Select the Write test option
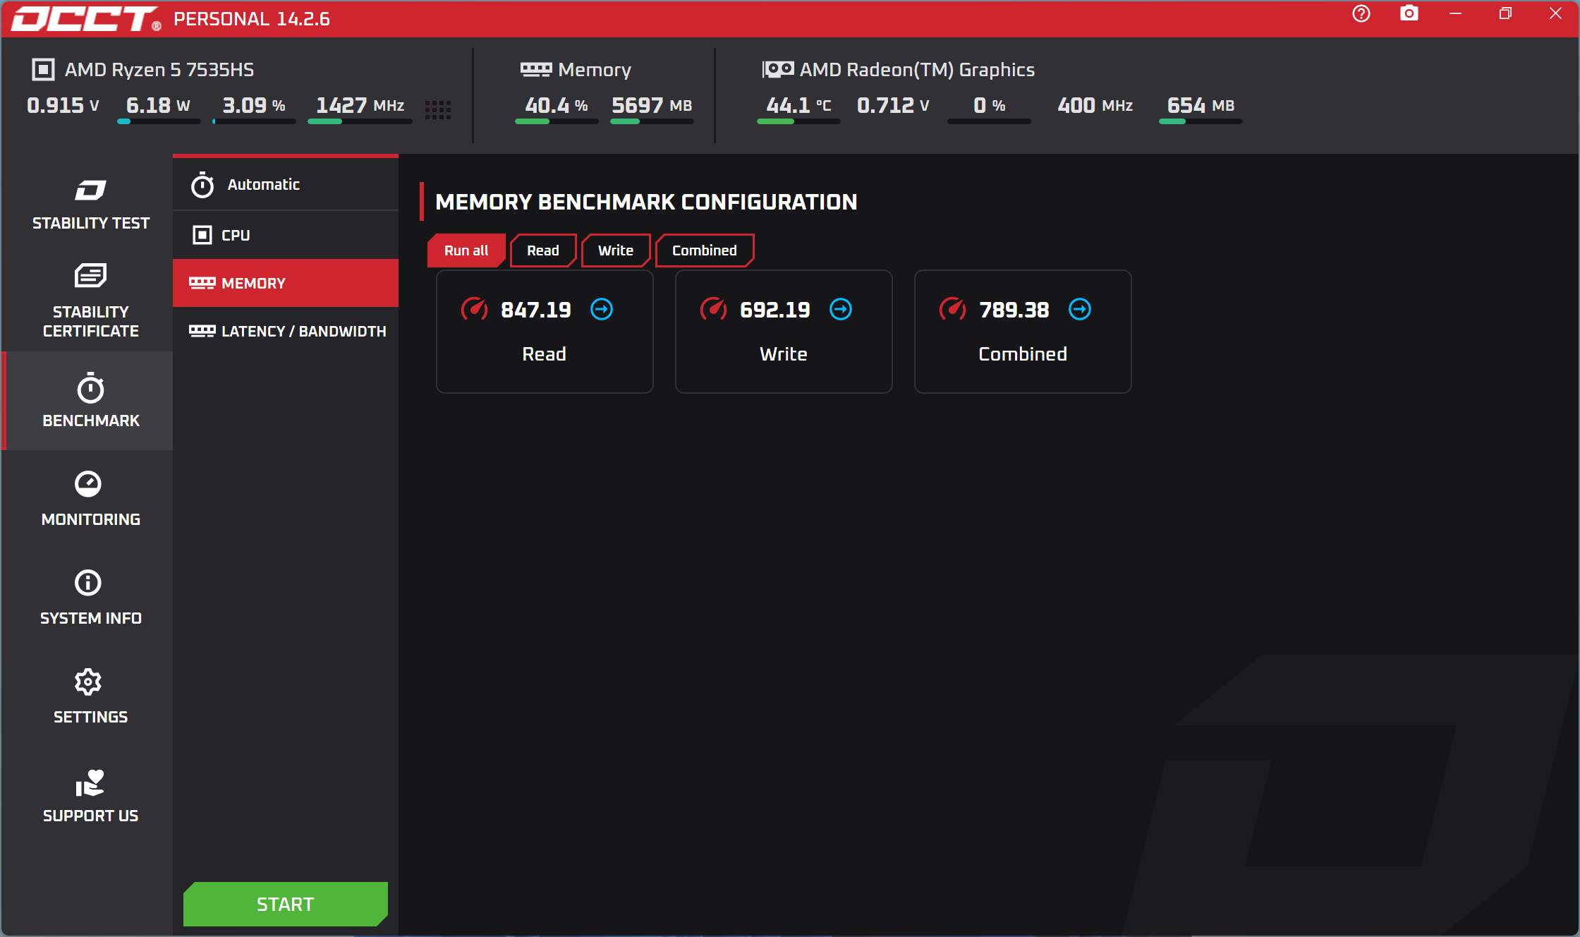Image resolution: width=1580 pixels, height=937 pixels. (615, 250)
